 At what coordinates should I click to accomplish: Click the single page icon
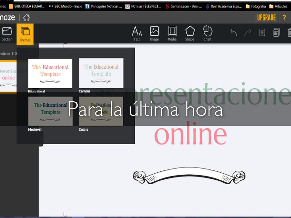(x=262, y=33)
